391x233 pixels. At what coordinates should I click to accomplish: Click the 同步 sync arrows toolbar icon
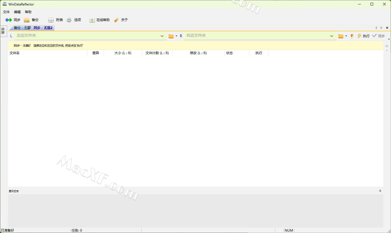[x=8, y=20]
